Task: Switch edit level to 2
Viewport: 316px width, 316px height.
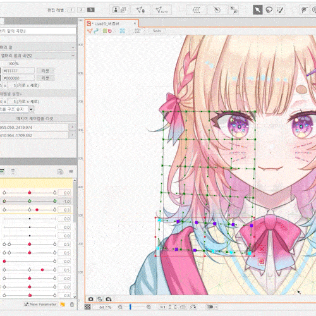Action: pyautogui.click(x=81, y=9)
